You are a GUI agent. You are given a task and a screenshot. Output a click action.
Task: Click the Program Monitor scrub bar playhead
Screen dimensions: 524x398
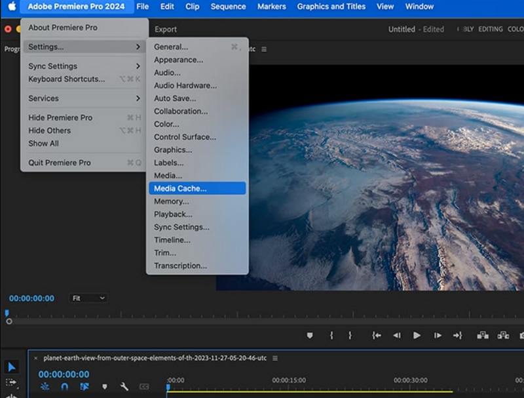[x=7, y=313]
